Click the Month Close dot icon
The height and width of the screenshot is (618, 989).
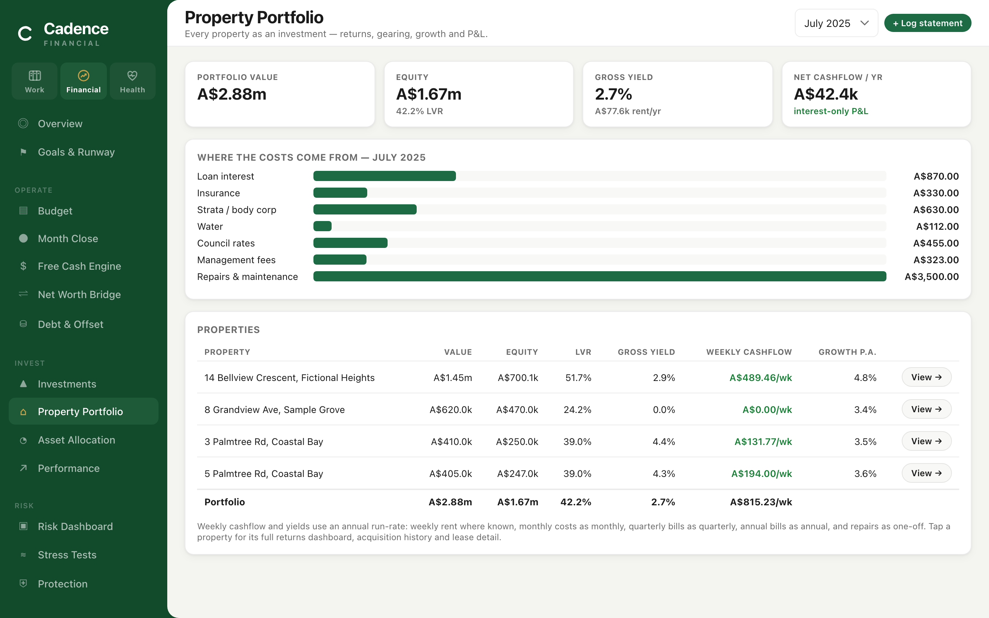(x=23, y=238)
